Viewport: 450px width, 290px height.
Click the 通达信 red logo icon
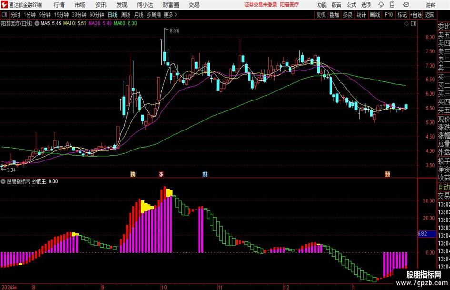[4, 5]
